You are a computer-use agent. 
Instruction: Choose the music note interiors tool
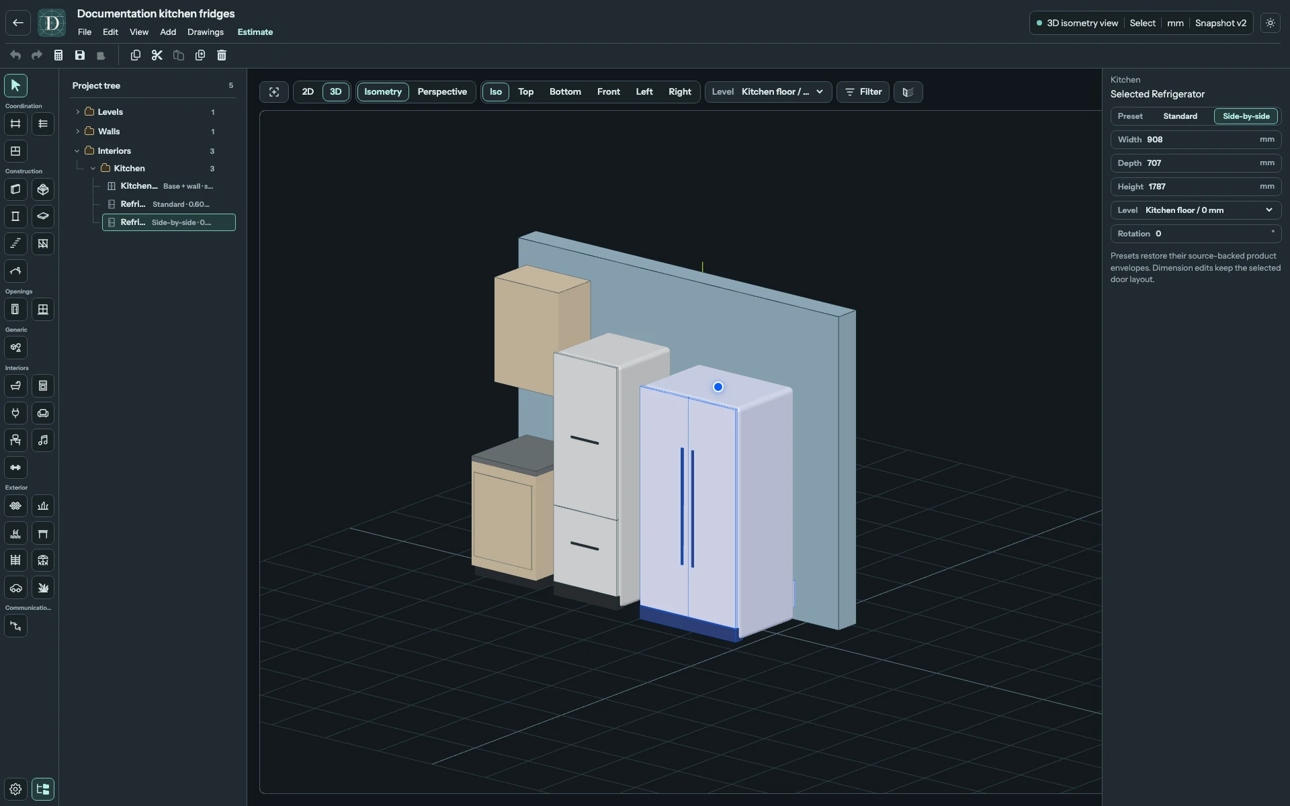click(x=43, y=441)
